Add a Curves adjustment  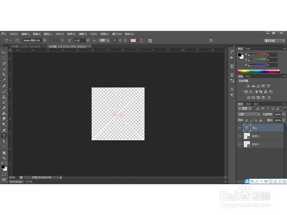258,86
